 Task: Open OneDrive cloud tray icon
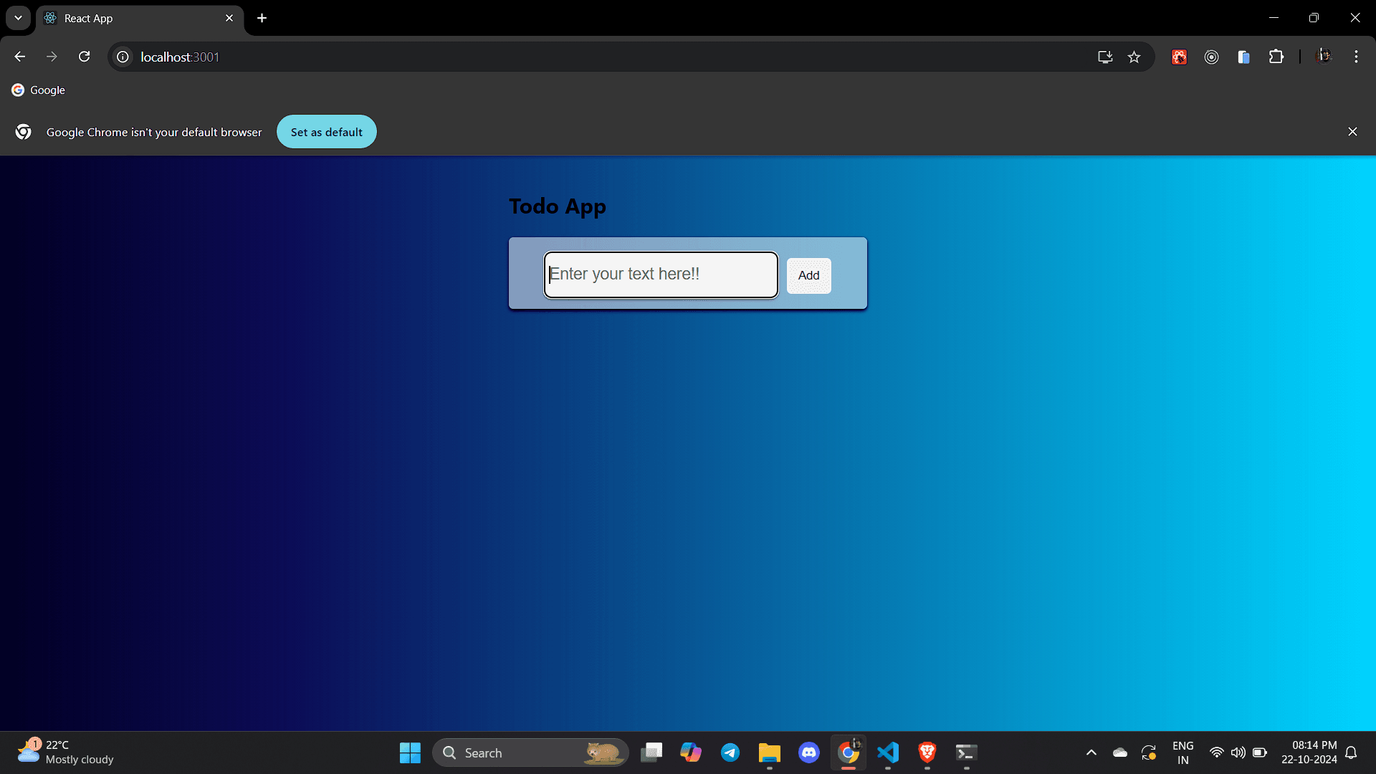point(1120,752)
